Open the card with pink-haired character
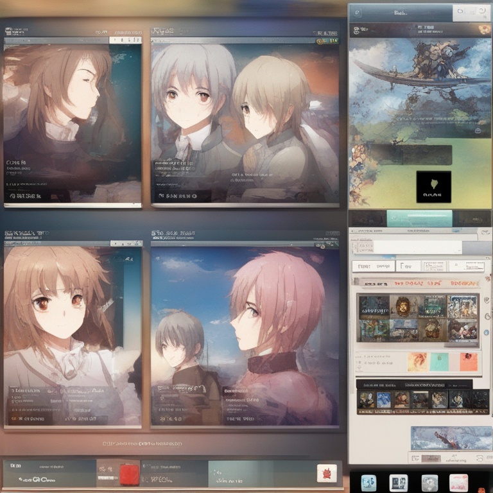Viewport: 493px width, 493px height. (x=245, y=336)
